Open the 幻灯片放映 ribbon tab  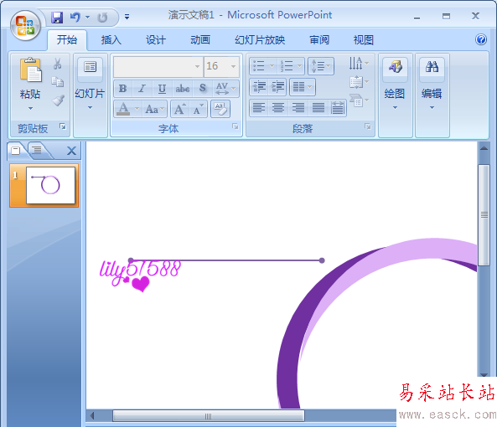[x=260, y=40]
